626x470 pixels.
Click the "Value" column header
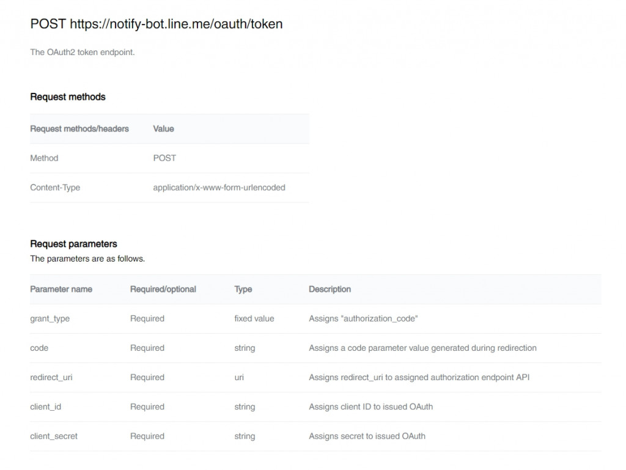(x=163, y=129)
